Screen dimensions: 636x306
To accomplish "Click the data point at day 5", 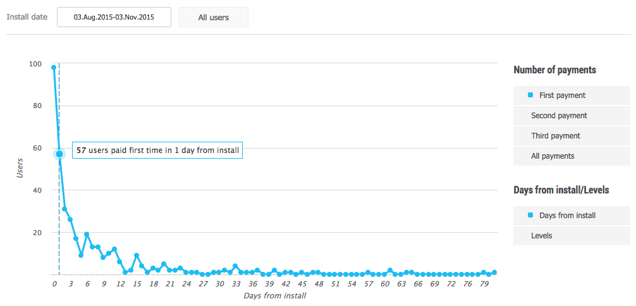I will pos(81,255).
